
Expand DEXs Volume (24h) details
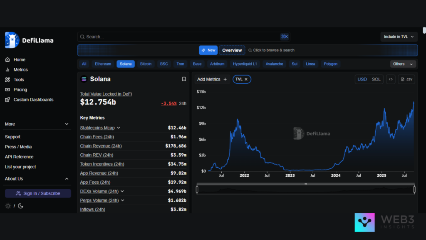point(122,191)
